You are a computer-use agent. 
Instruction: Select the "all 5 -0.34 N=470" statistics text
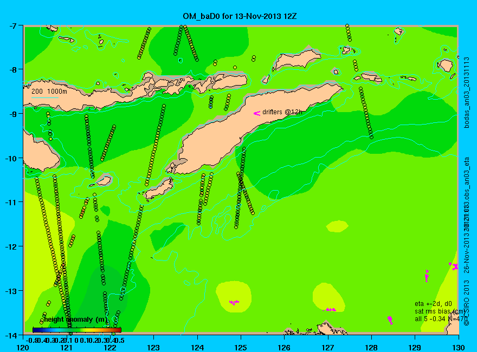[x=441, y=319]
